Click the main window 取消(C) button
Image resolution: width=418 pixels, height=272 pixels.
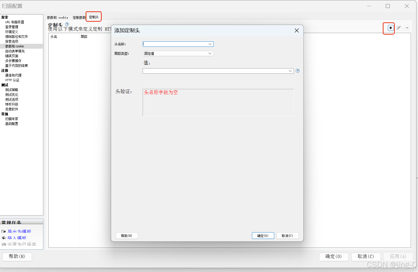(366, 257)
